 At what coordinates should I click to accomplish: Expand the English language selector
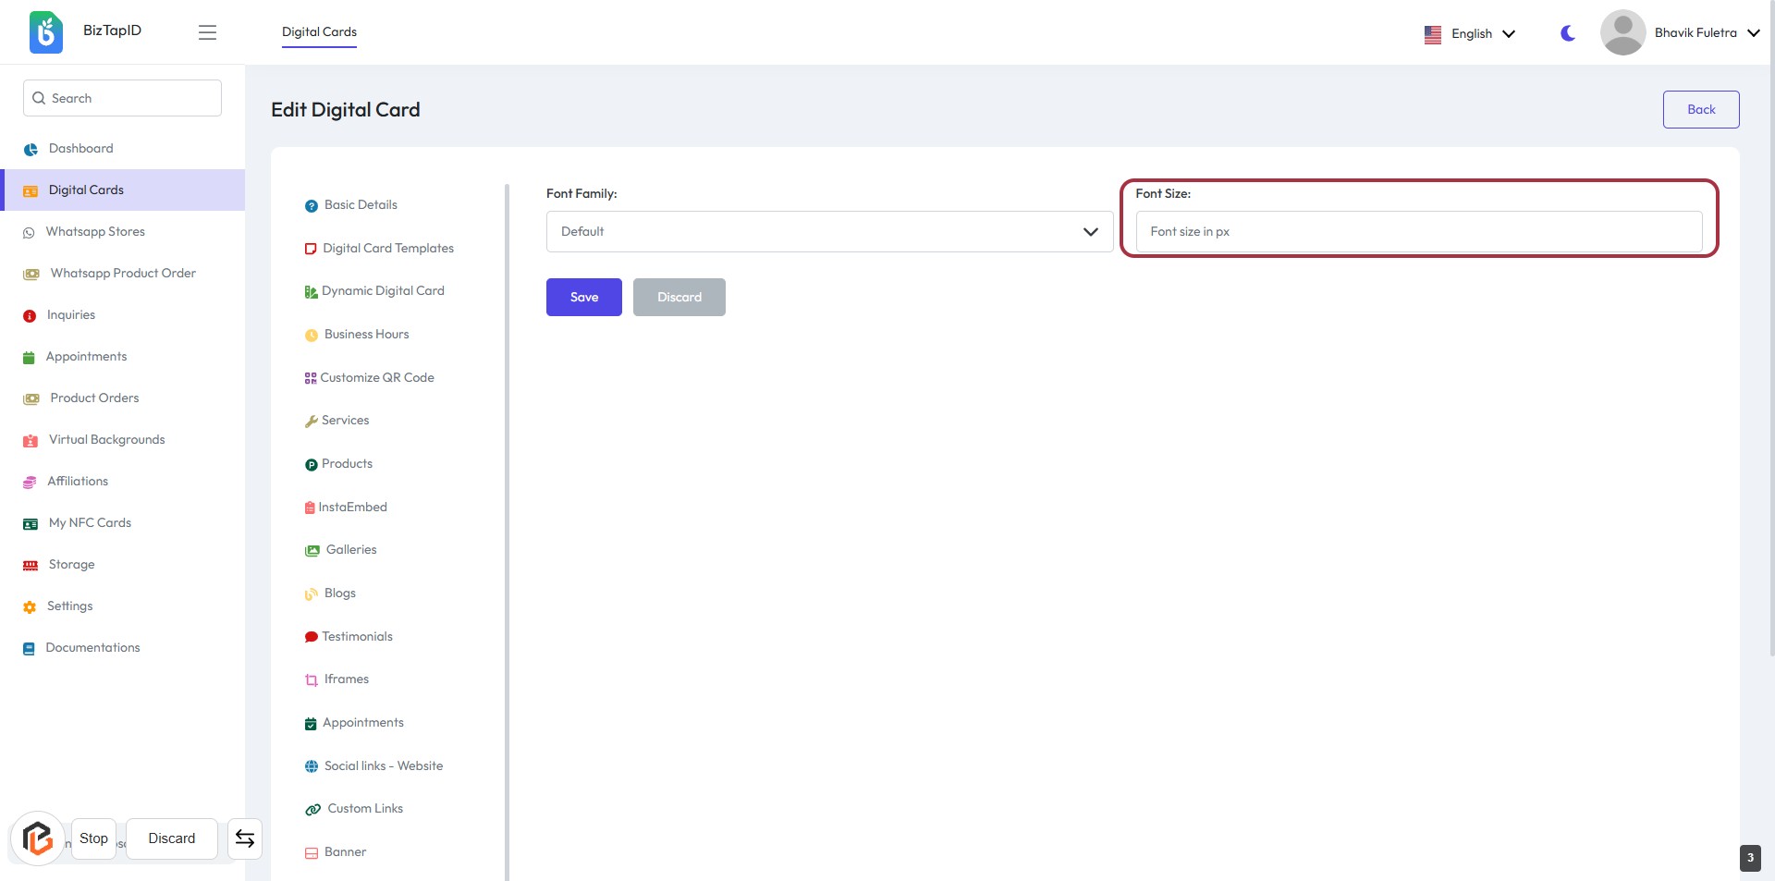coord(1470,33)
